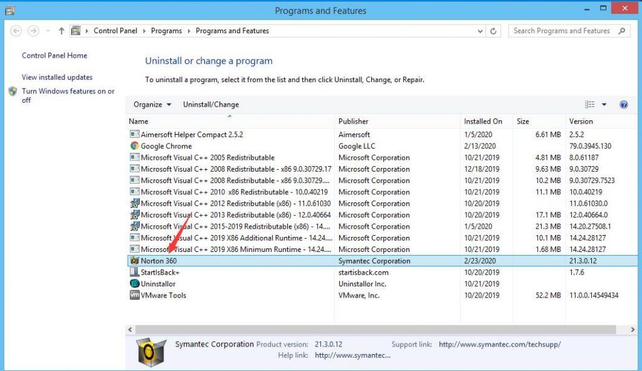
Task: Refresh the Programs and Features list
Action: pos(493,31)
